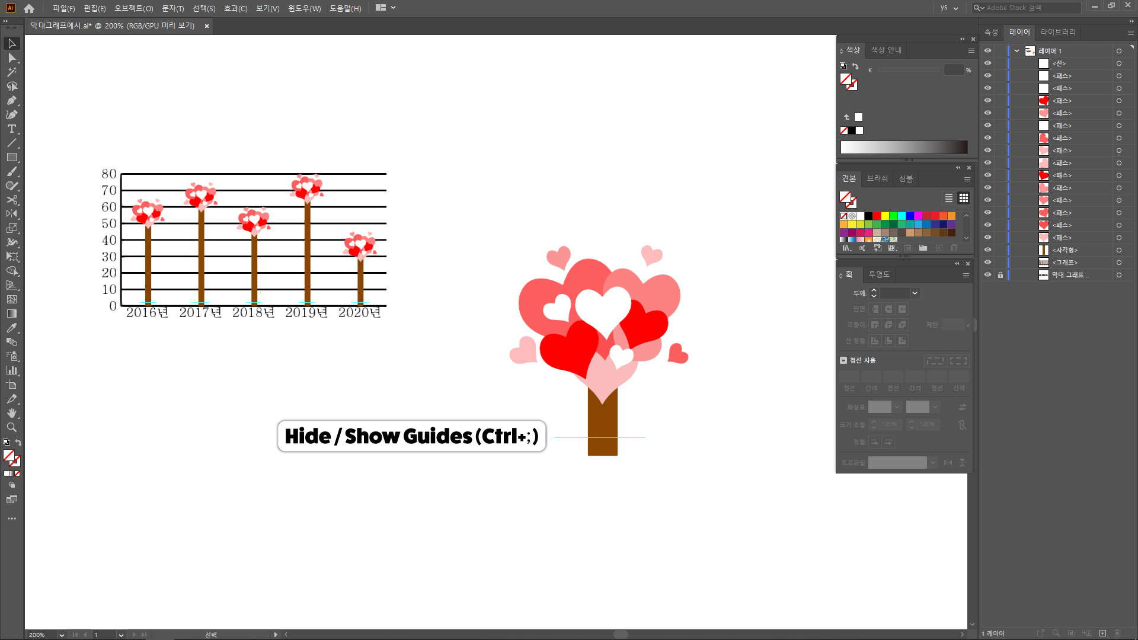1138x640 pixels.
Task: Open the stroke weight dropdown
Action: click(915, 293)
